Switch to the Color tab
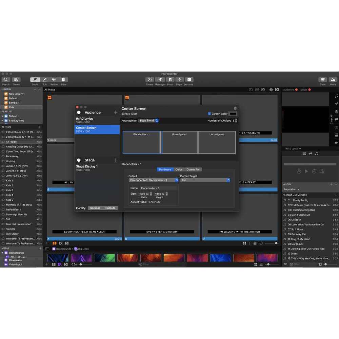 pyautogui.click(x=179, y=169)
